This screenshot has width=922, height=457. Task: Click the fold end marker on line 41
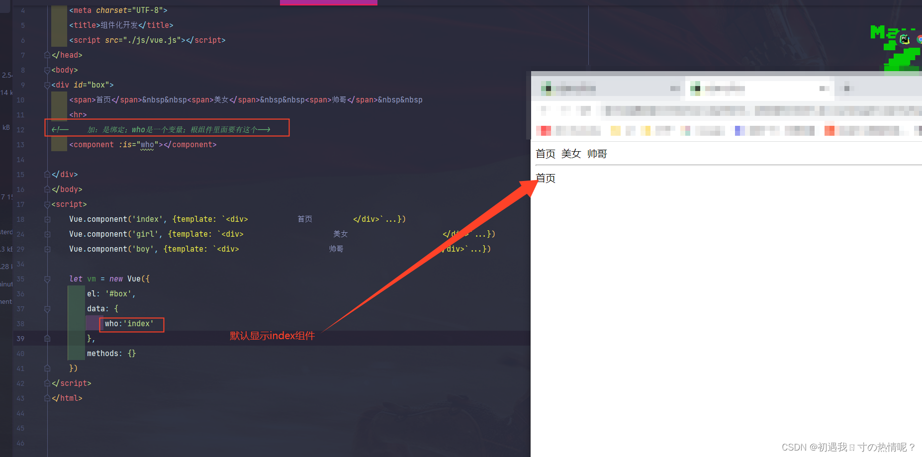pos(47,368)
